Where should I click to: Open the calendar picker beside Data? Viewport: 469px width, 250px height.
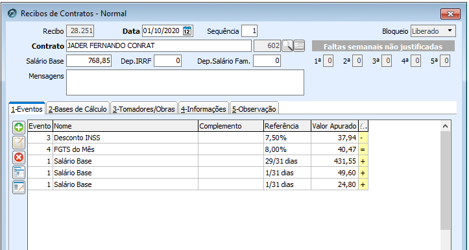[187, 31]
